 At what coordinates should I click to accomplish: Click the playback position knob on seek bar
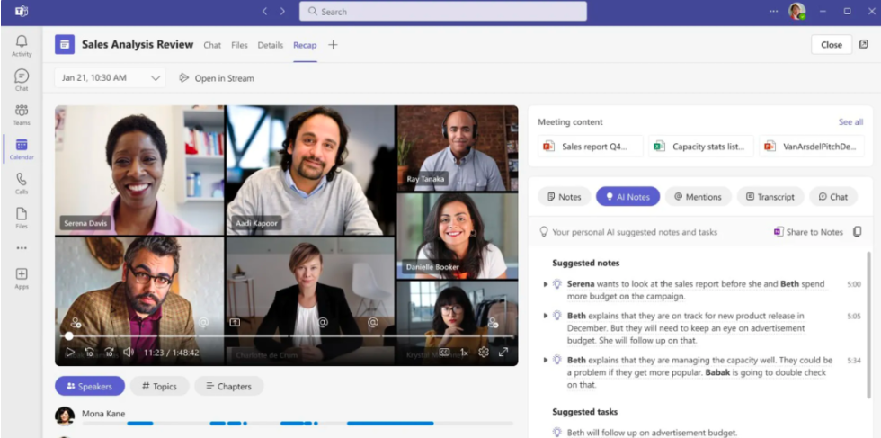(x=68, y=336)
